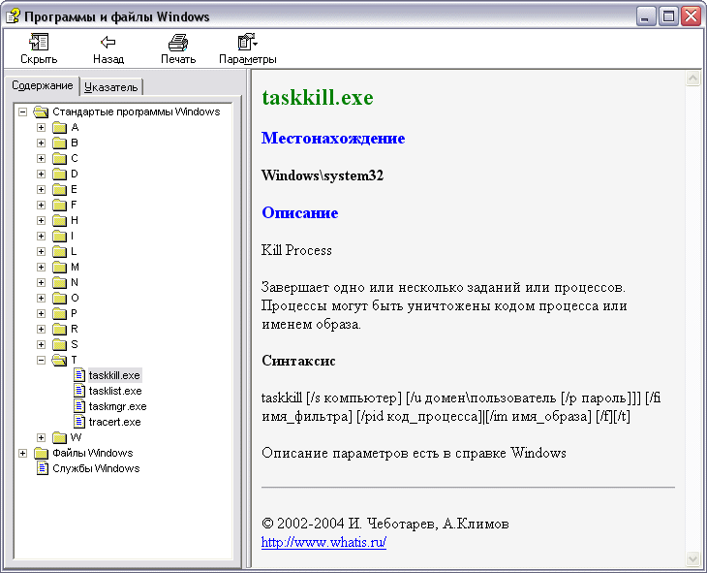The width and height of the screenshot is (707, 573).
Task: Click the Скрыть (Hide) toolbar icon
Action: 39,43
